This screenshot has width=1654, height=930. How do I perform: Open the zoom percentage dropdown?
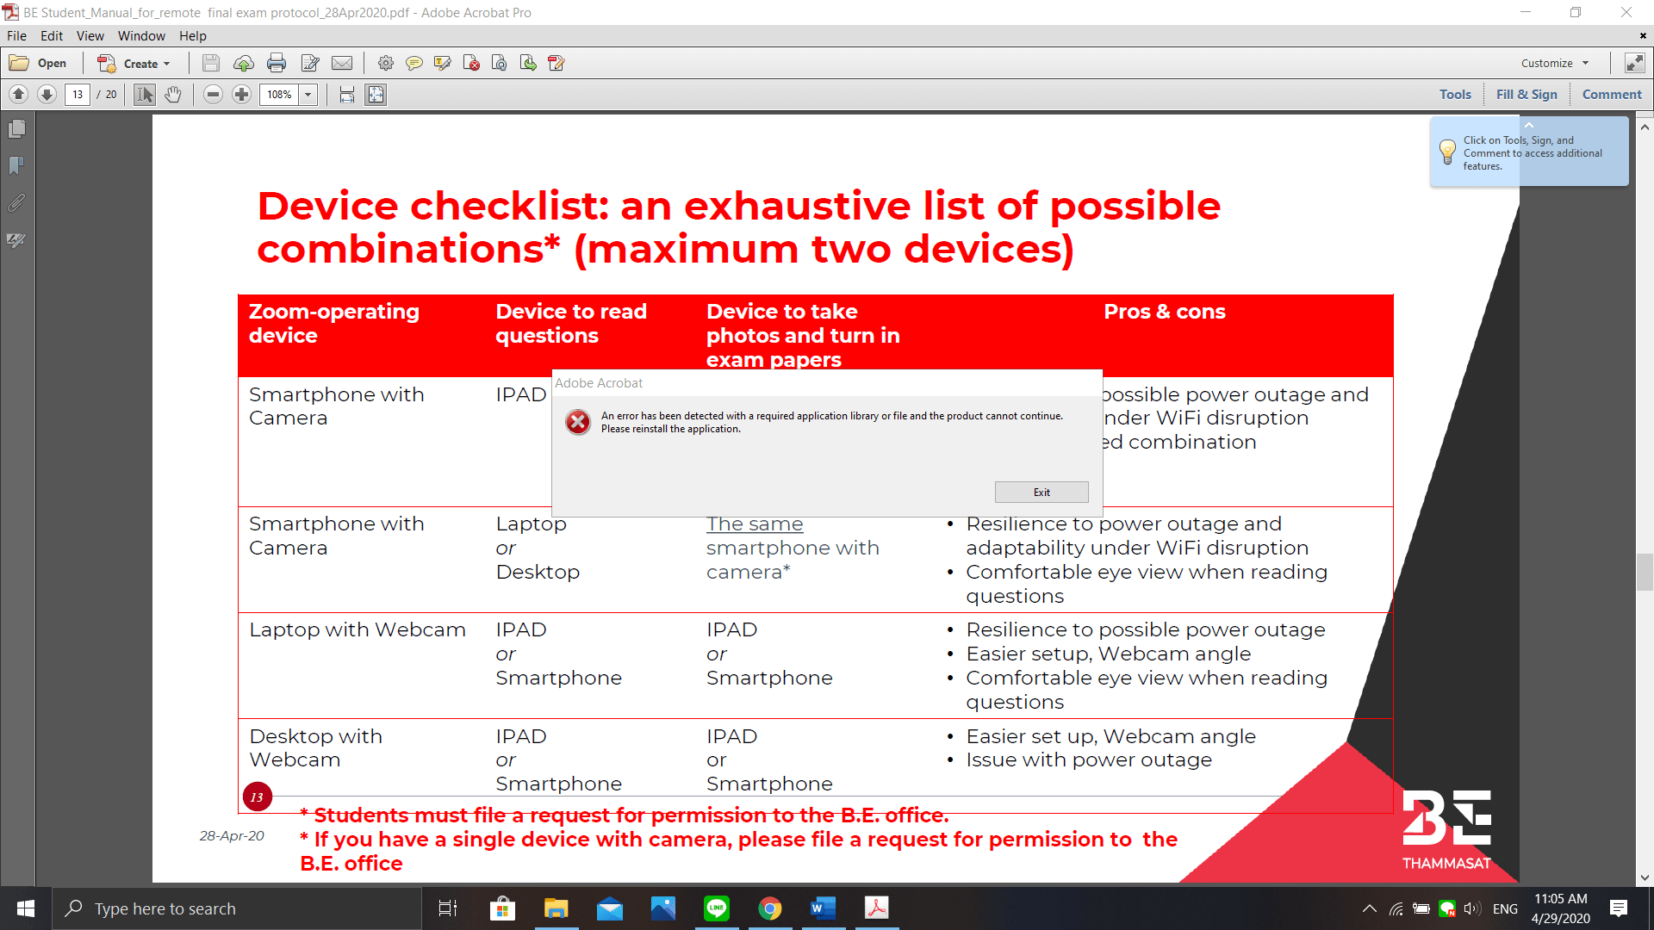(308, 95)
